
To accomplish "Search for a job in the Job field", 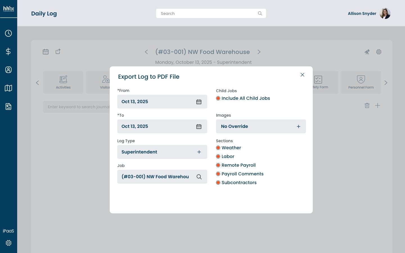I will [x=199, y=177].
